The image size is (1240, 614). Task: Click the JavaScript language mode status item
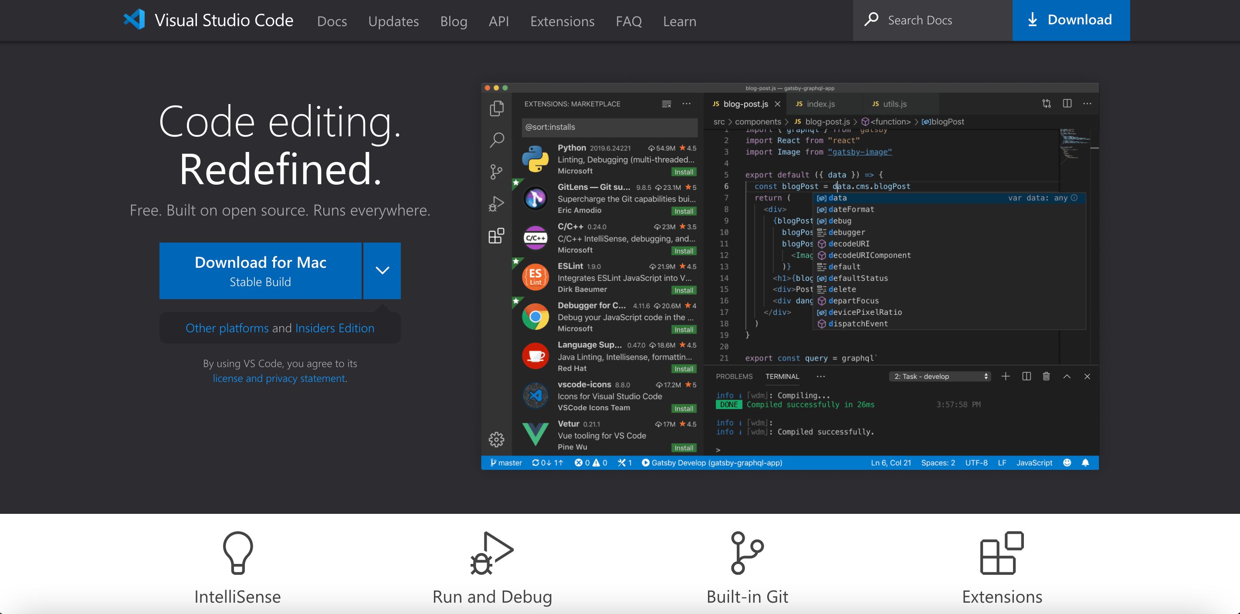[x=1034, y=463]
